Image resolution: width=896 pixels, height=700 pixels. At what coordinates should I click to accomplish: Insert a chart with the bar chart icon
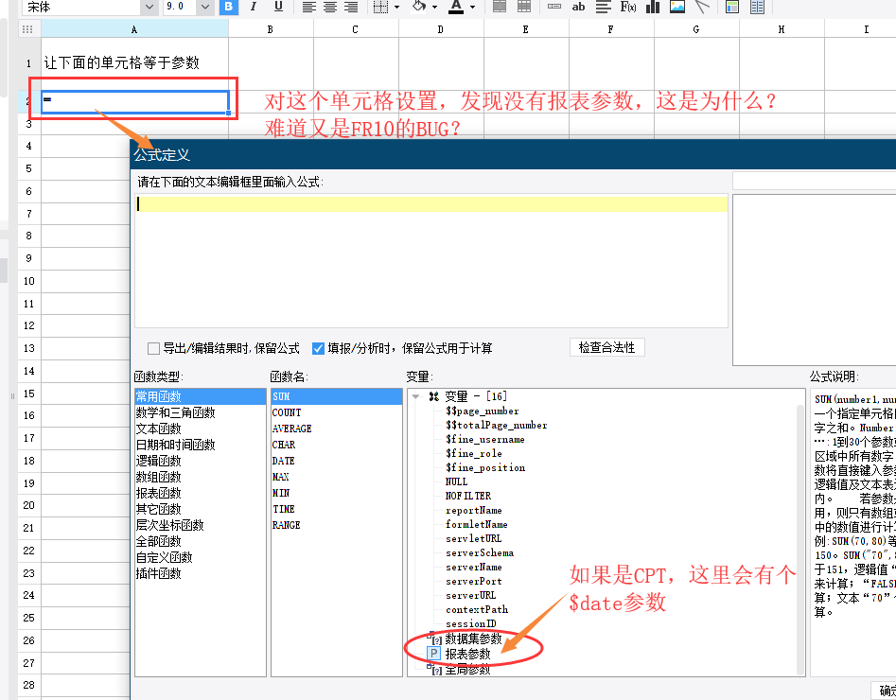click(x=653, y=7)
